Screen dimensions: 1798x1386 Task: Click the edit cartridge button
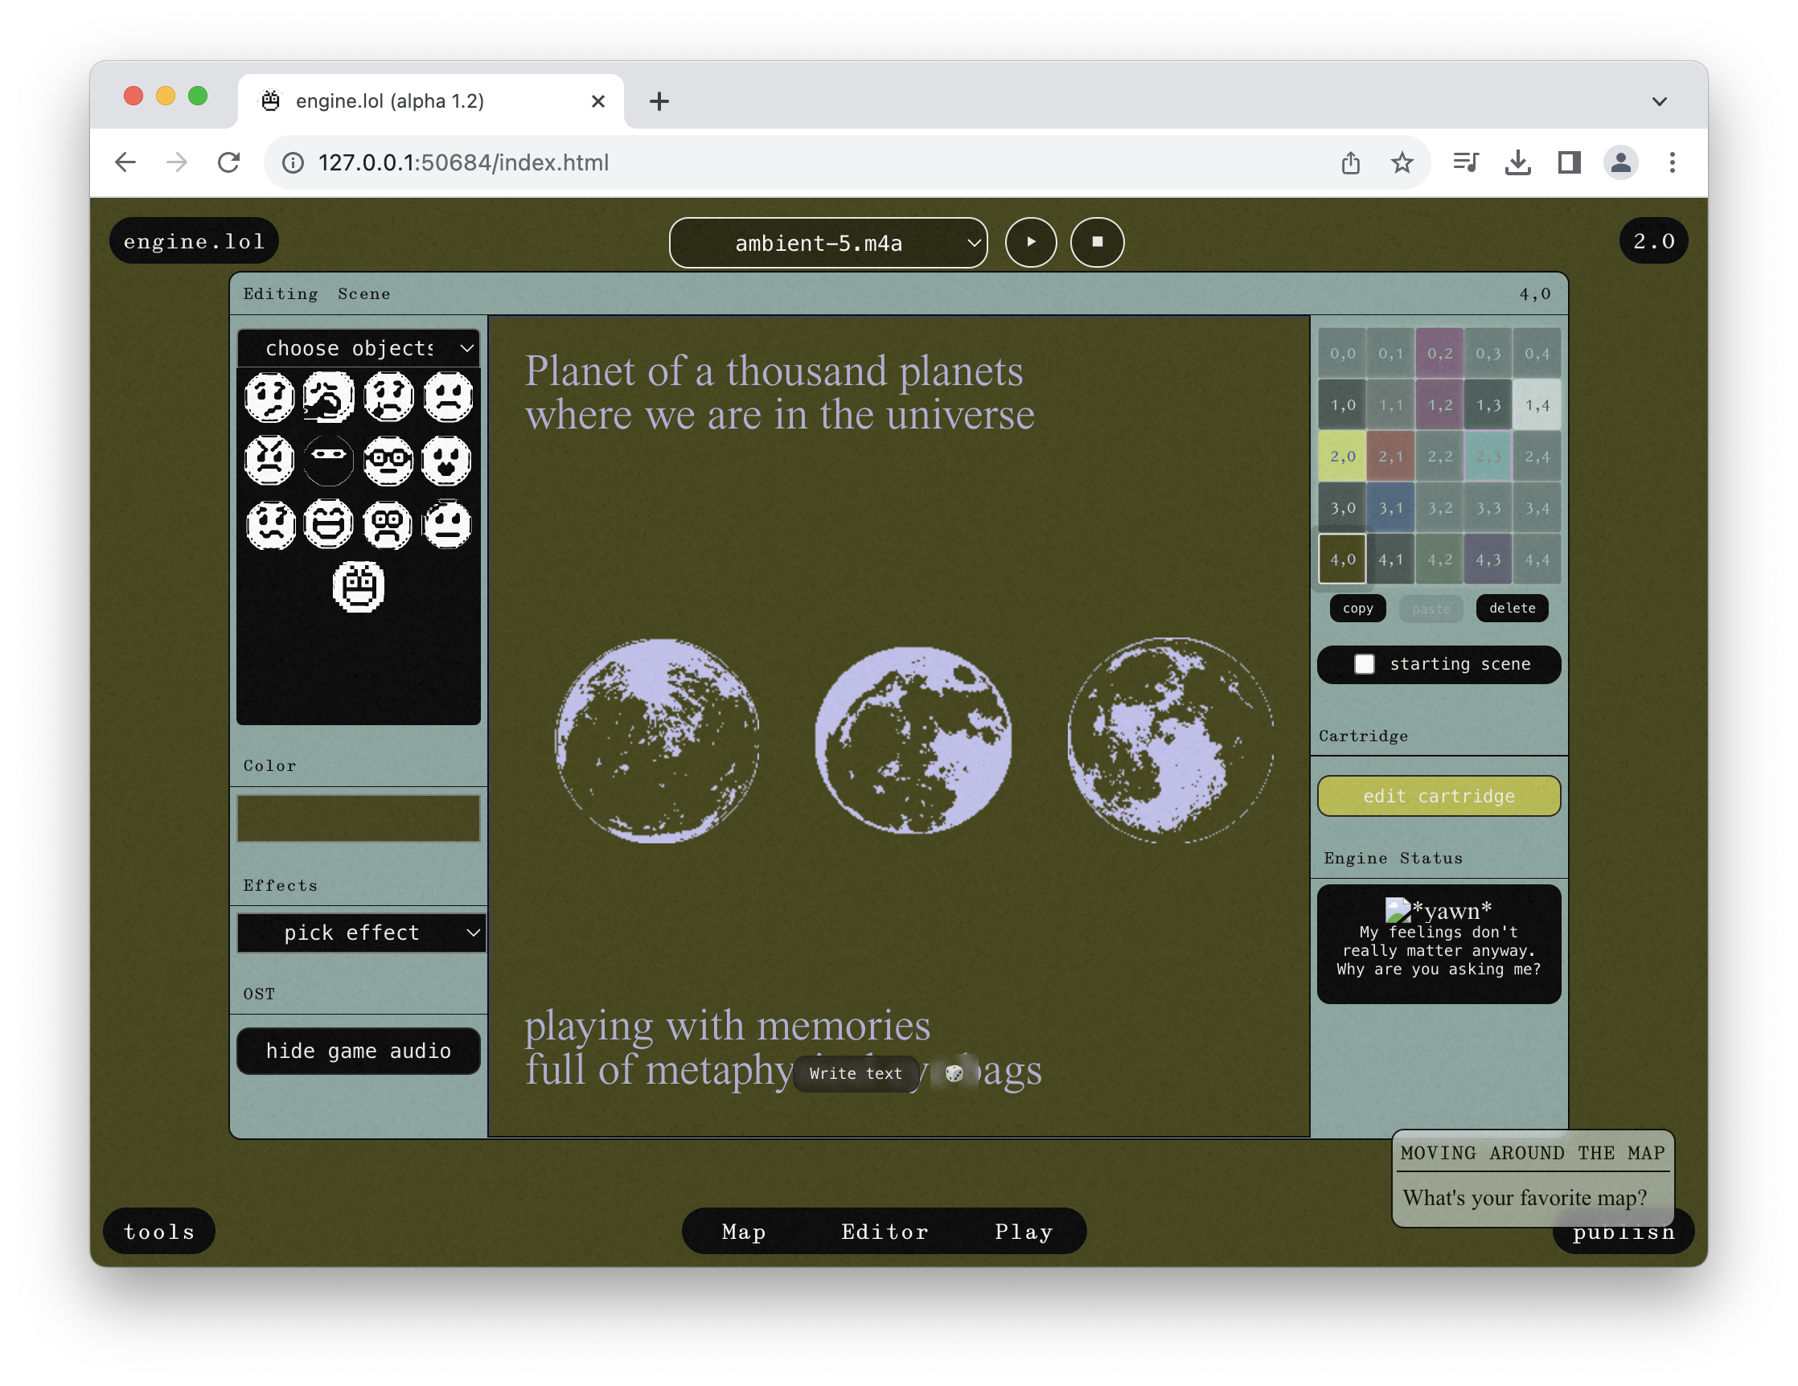tap(1439, 795)
